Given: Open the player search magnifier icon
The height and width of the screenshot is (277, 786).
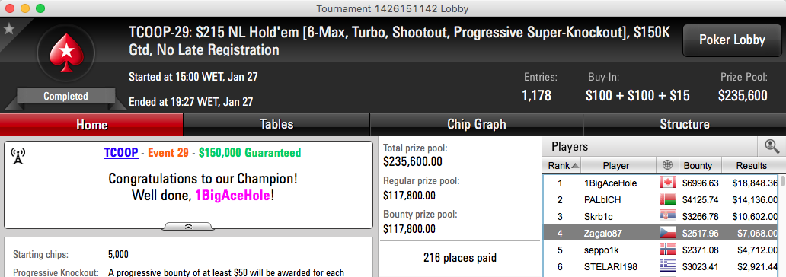Looking at the screenshot, I should 772,147.
